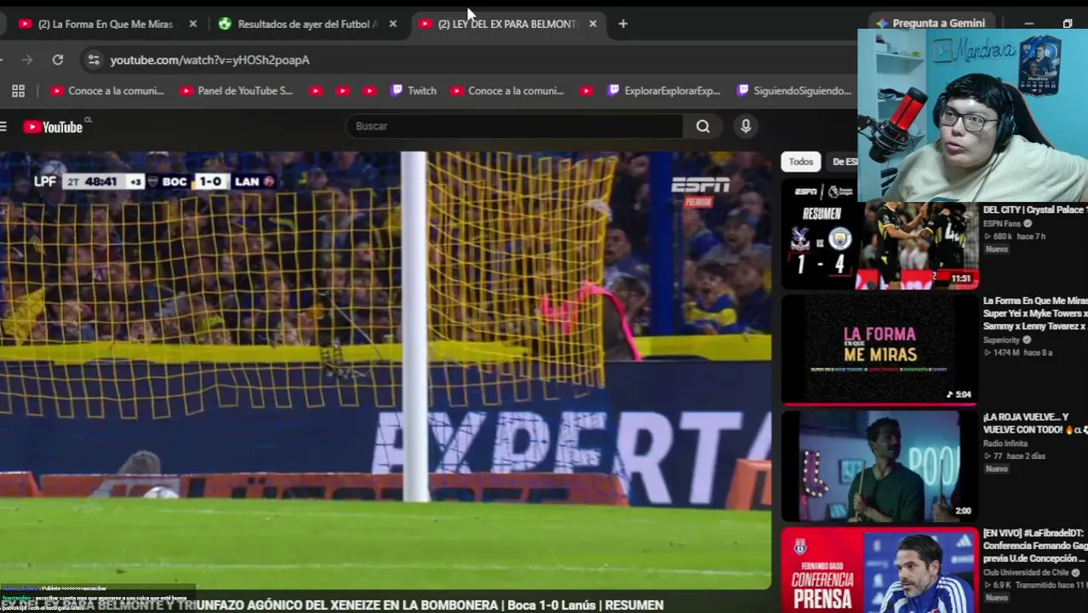Open La Forma En Que Me Miras title link
This screenshot has height=613, width=1088.
(x=1035, y=313)
